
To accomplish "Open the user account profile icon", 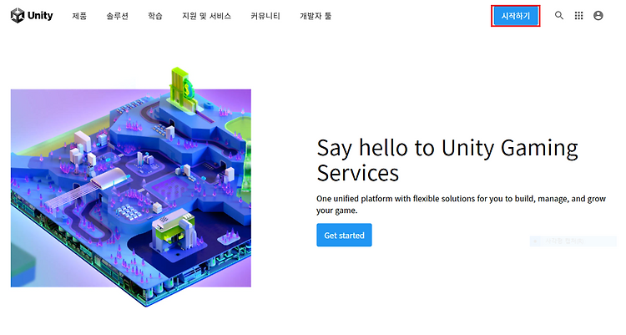I will pos(598,16).
